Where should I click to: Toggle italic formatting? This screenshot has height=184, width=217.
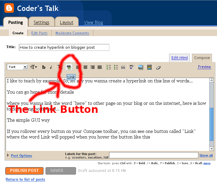click(51, 67)
